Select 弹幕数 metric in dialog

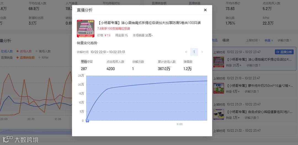click(188, 62)
